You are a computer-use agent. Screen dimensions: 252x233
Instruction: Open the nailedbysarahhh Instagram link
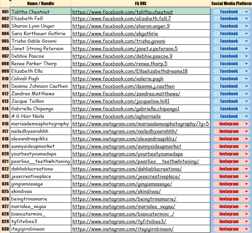(125, 132)
